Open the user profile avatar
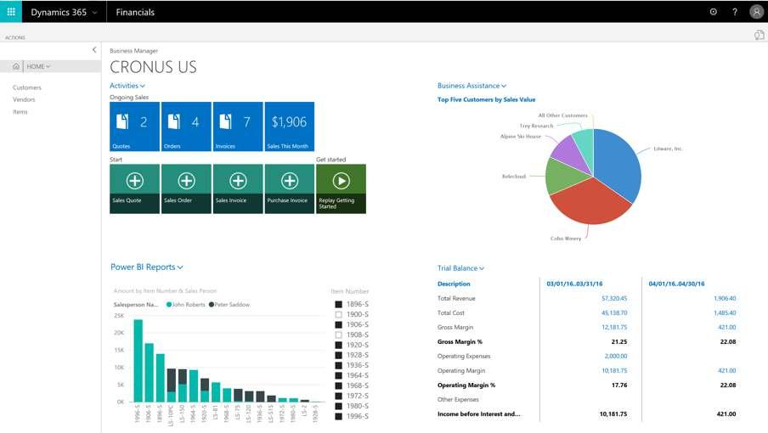The width and height of the screenshot is (768, 433). (756, 12)
